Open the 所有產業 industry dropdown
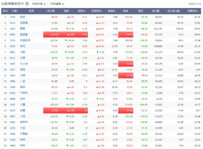This screenshot has height=149, width=203. 58,4
